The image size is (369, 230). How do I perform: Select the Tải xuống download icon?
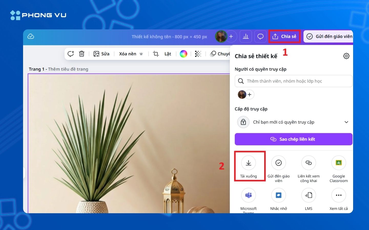248,163
